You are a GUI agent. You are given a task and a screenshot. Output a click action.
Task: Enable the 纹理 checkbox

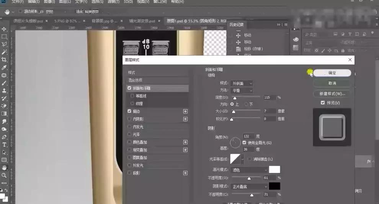132,104
